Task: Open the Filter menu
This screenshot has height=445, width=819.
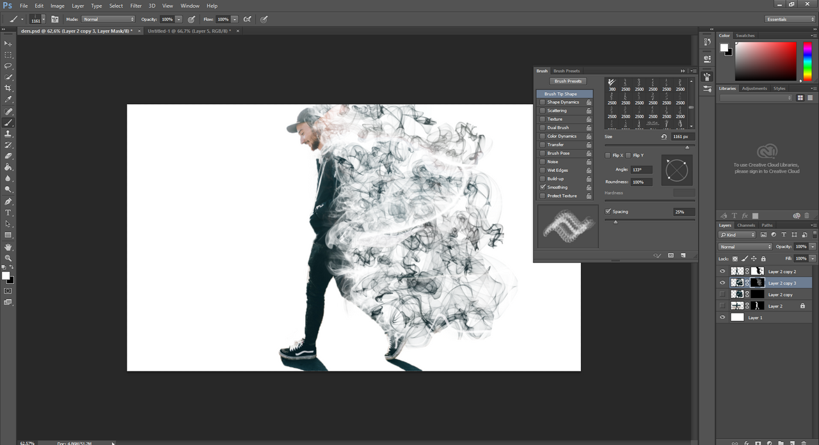Action: (136, 6)
